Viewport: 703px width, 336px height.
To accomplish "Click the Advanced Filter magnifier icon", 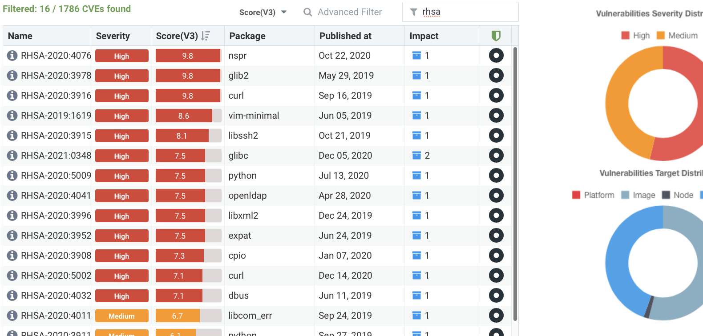I will click(x=307, y=12).
